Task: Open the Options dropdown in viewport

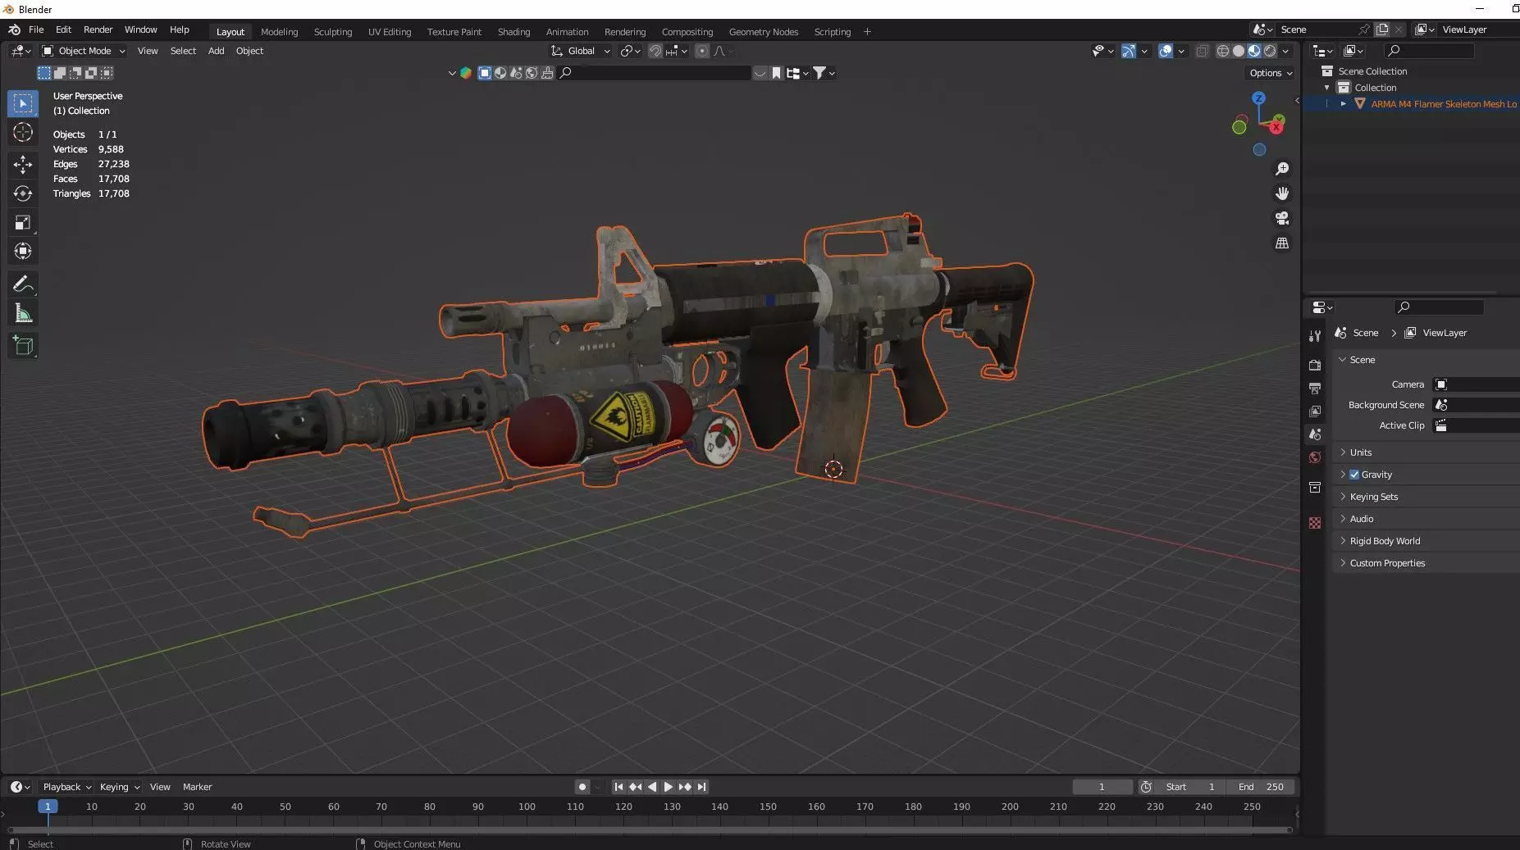Action: (1271, 73)
